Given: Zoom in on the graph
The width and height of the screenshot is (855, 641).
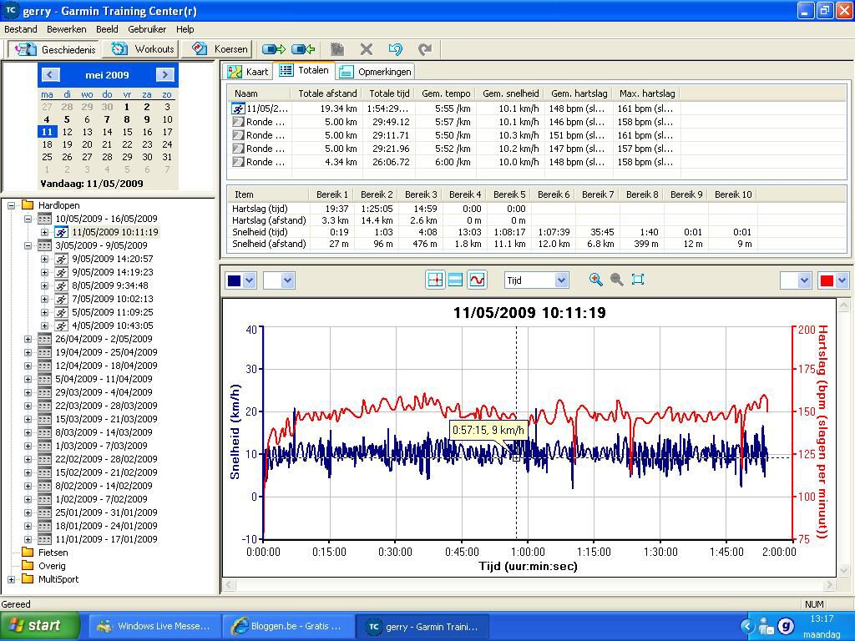Looking at the screenshot, I should tap(596, 280).
